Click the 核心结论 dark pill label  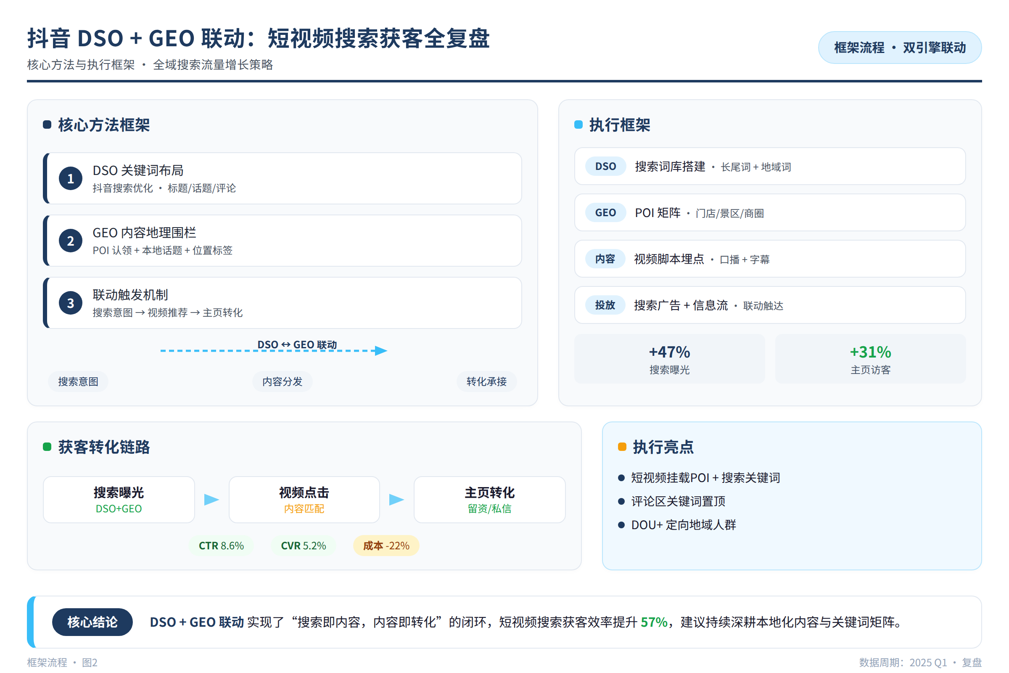pos(92,622)
